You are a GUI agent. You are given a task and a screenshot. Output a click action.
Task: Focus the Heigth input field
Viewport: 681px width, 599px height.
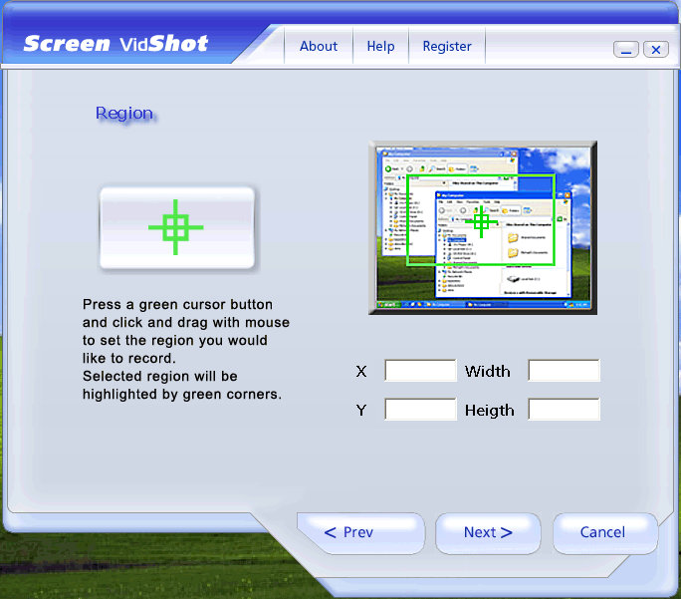(x=564, y=409)
